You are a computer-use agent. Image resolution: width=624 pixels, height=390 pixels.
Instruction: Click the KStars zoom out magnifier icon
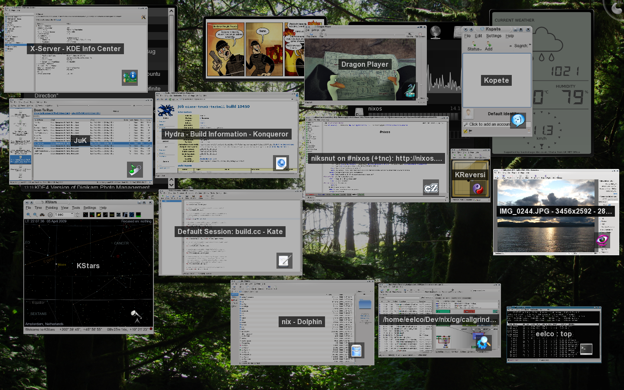(35, 214)
